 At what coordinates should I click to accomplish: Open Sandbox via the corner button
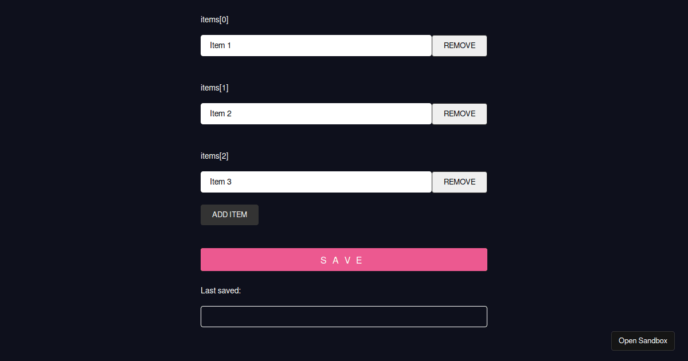point(643,340)
